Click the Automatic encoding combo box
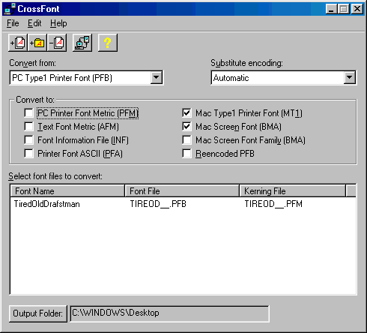Image resolution: width=367 pixels, height=333 pixels. (283, 78)
